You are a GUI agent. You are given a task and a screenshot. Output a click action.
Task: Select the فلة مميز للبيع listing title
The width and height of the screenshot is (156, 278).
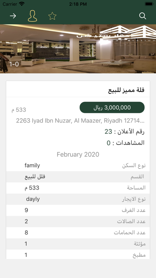[126, 90]
